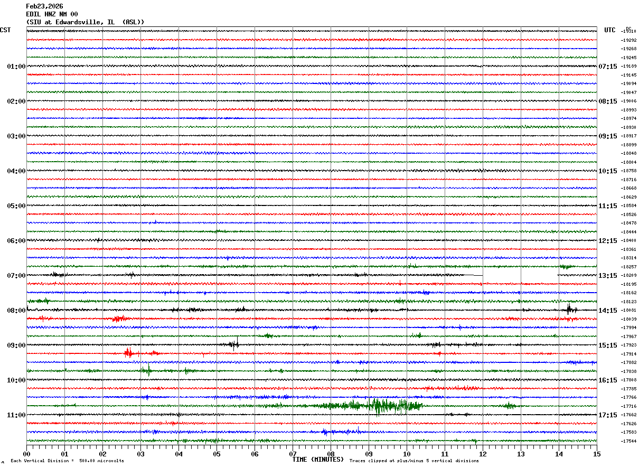Click the 07:00 CST row label
Image resolution: width=639 pixels, height=468 pixels.
coord(16,276)
